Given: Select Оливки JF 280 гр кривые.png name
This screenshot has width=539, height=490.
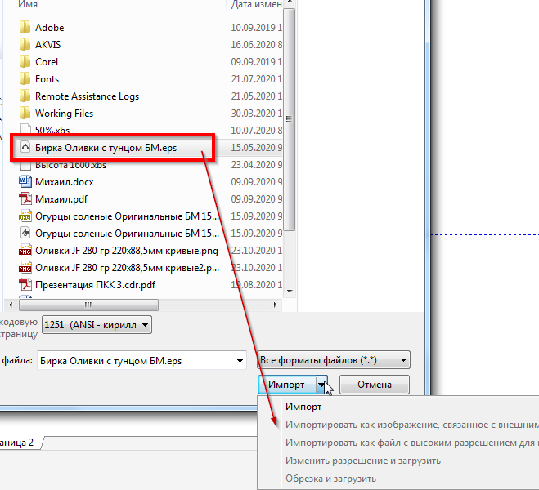Looking at the screenshot, I should 127,251.
